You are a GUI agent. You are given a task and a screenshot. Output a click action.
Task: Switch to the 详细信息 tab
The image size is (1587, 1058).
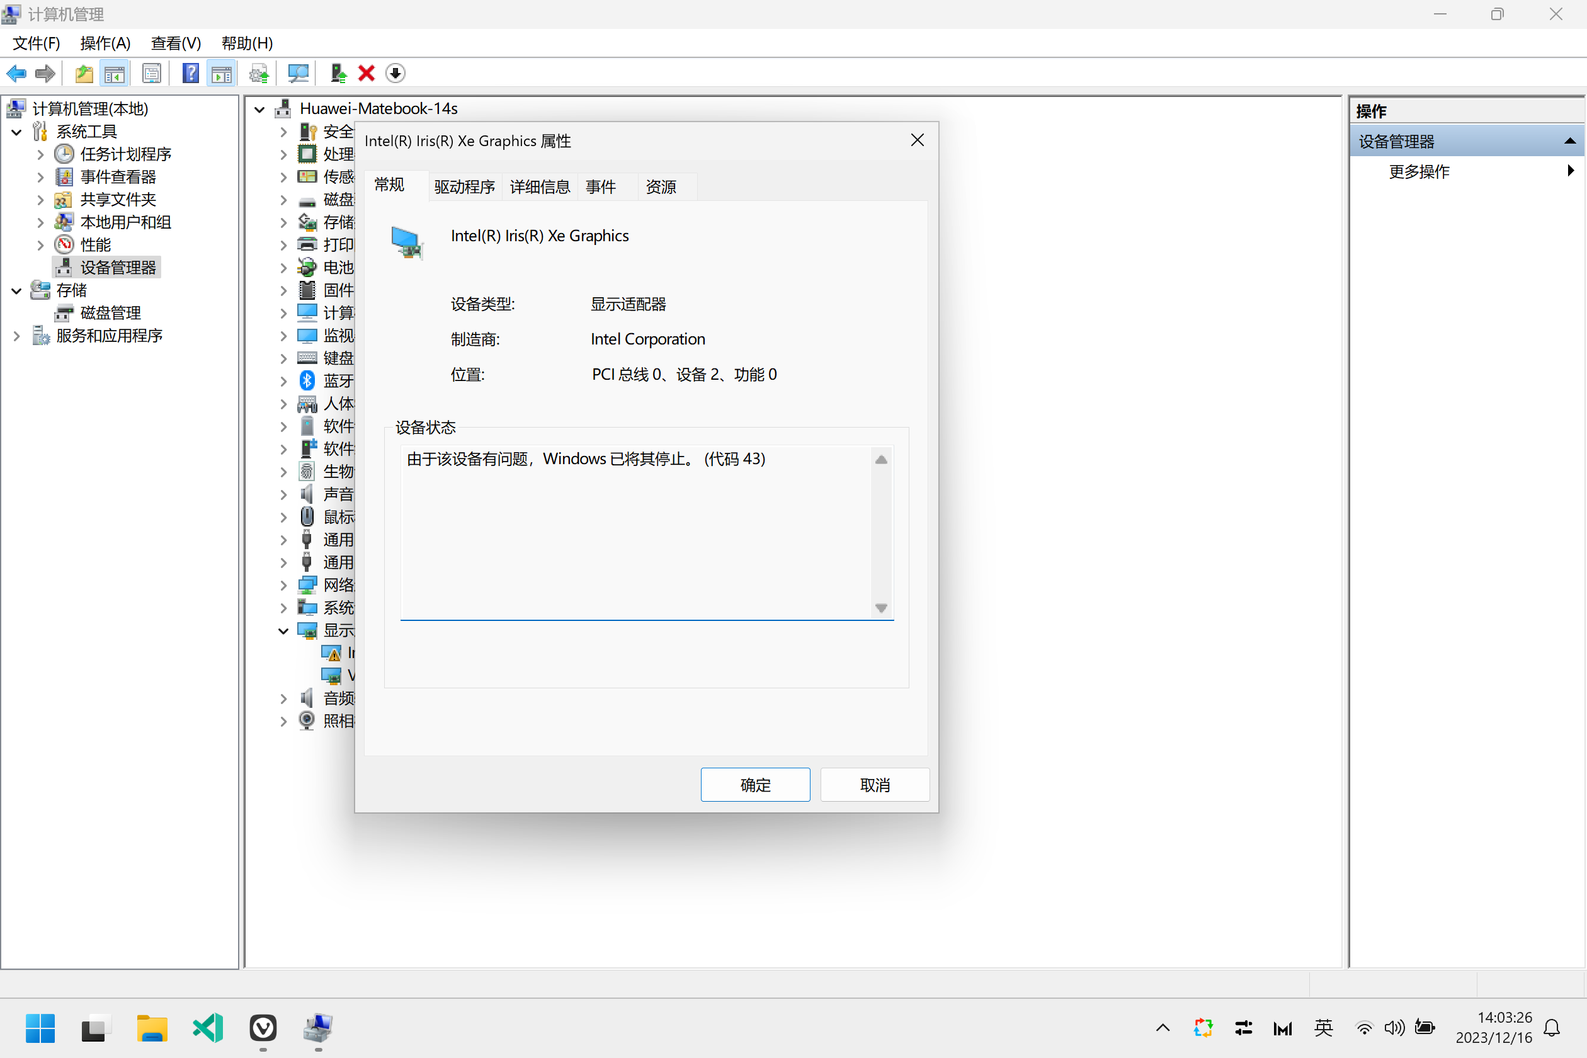pyautogui.click(x=540, y=186)
